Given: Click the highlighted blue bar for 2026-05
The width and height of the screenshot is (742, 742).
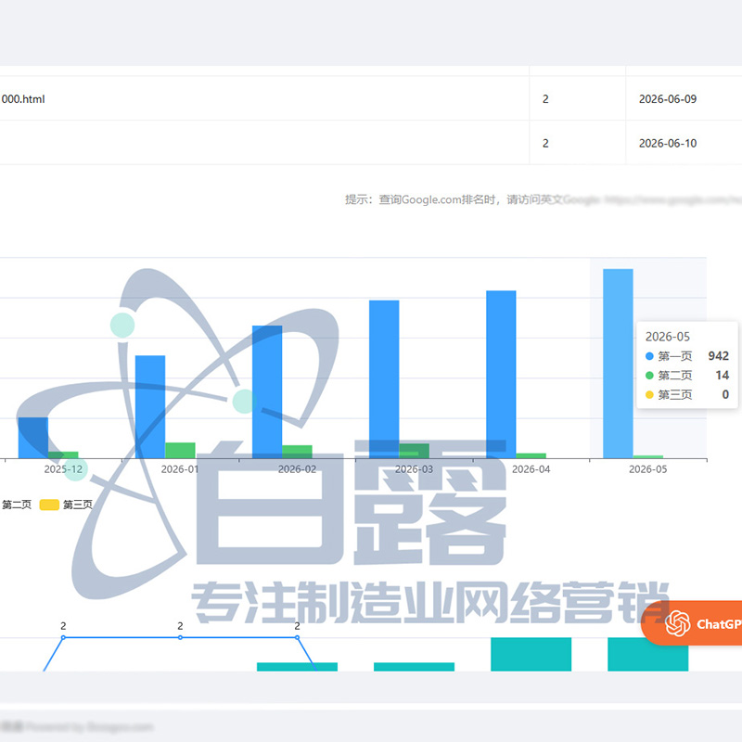Looking at the screenshot, I should tap(618, 364).
